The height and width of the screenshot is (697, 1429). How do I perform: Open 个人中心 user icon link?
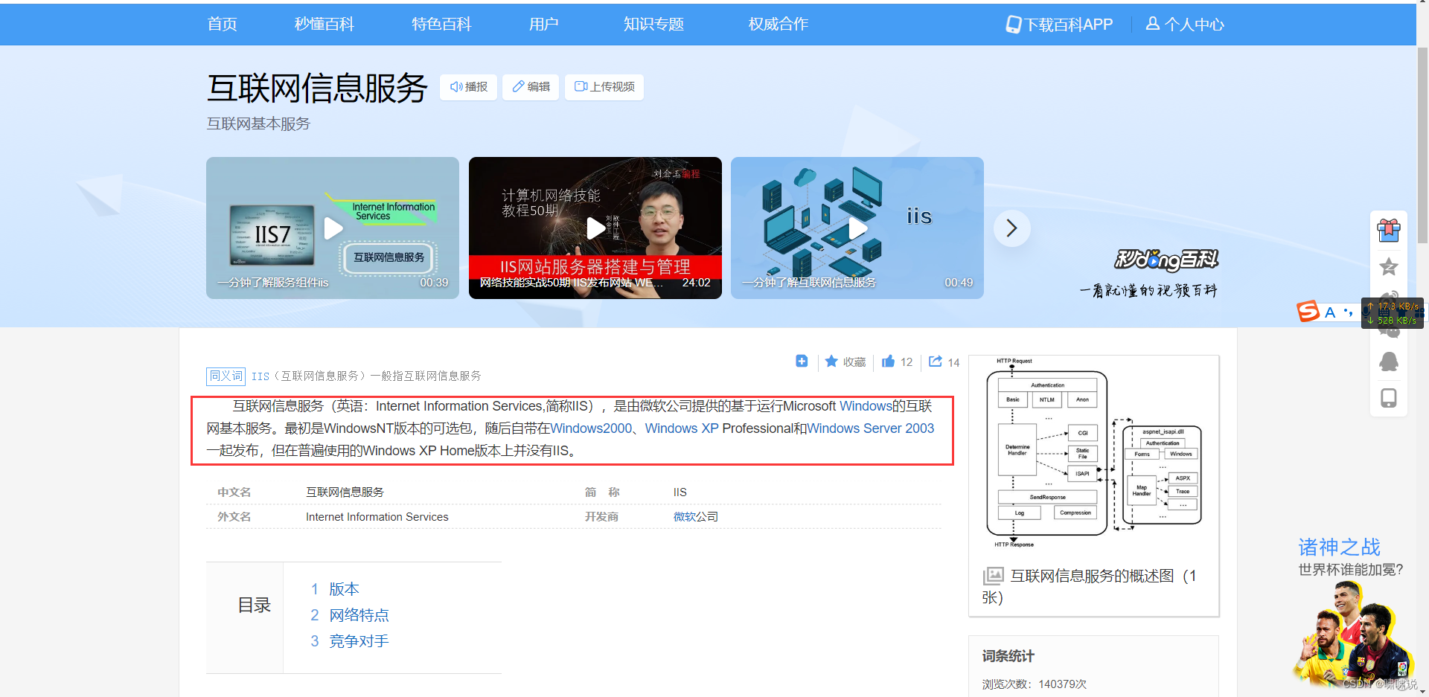coord(1185,25)
